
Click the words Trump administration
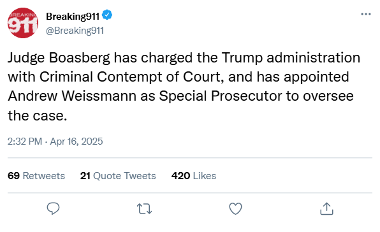tap(291, 58)
